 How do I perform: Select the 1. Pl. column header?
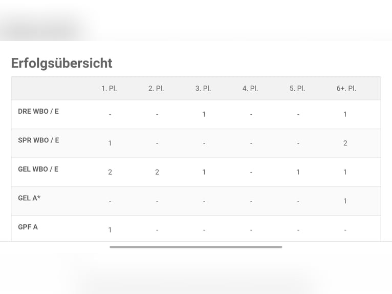[x=109, y=89]
